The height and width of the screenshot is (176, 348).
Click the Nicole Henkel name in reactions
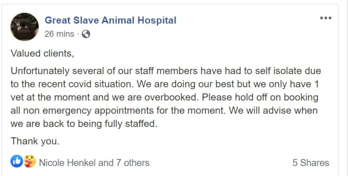[x=68, y=163]
